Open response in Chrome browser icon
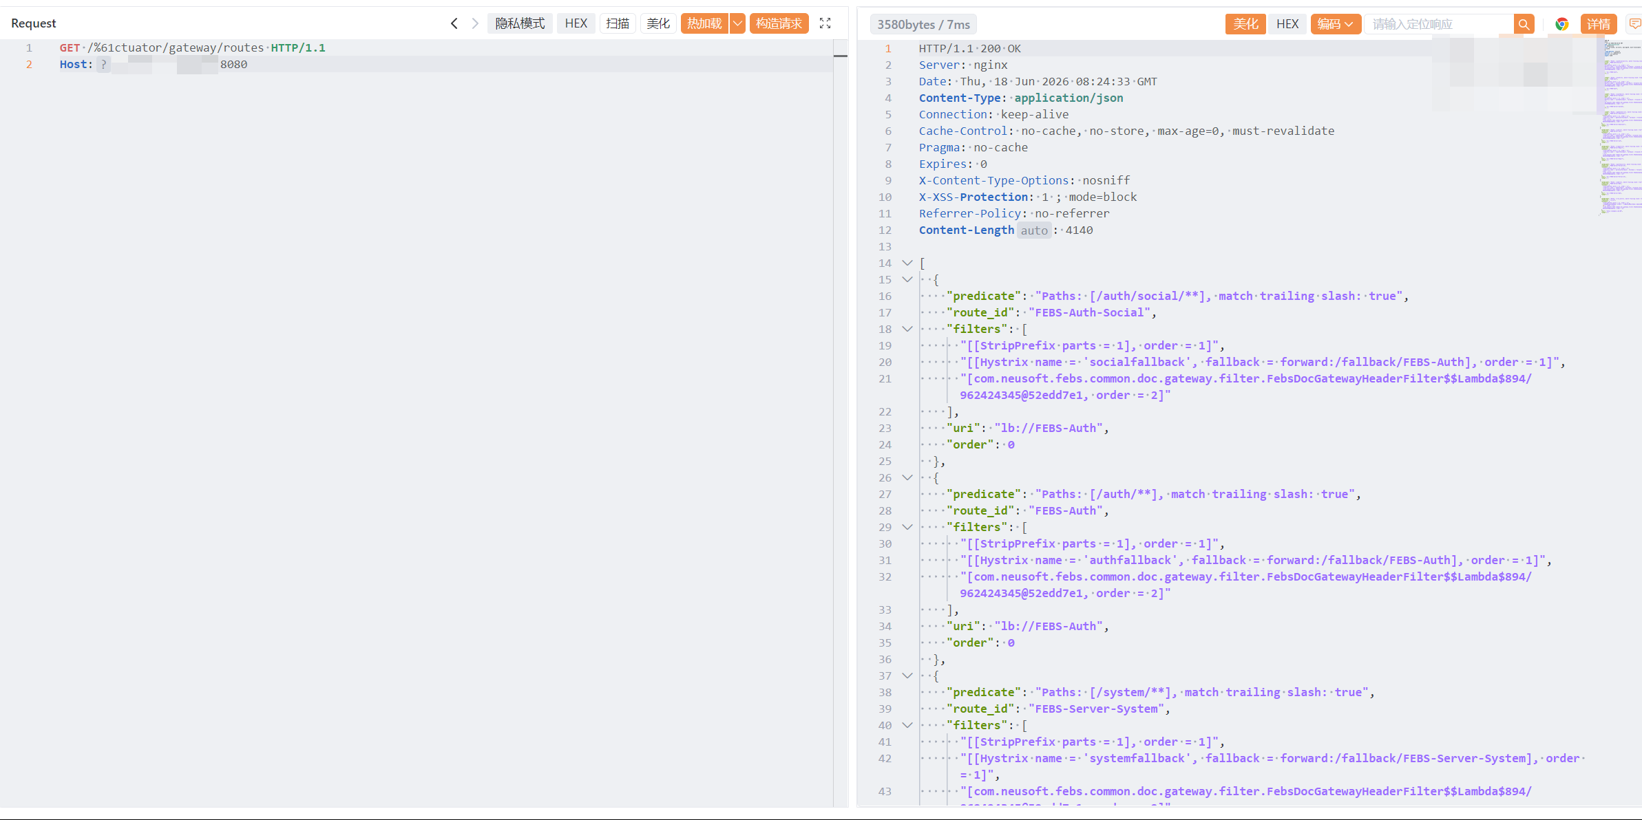1642x820 pixels. tap(1561, 24)
